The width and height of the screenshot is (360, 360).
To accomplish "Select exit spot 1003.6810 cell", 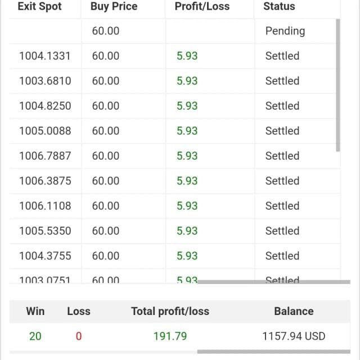I will pos(45,81).
